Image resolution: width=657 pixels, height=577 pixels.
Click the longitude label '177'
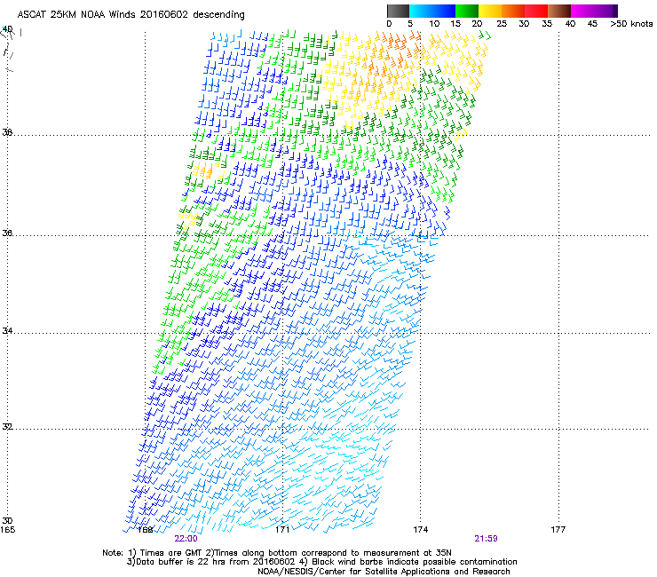(x=558, y=530)
